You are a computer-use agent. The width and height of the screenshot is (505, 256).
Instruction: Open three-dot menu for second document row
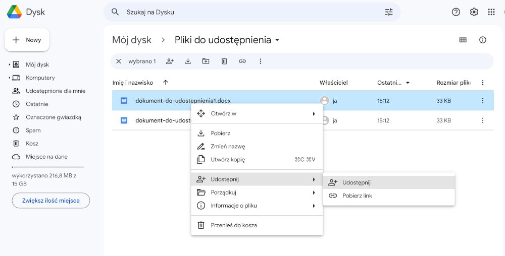click(482, 120)
